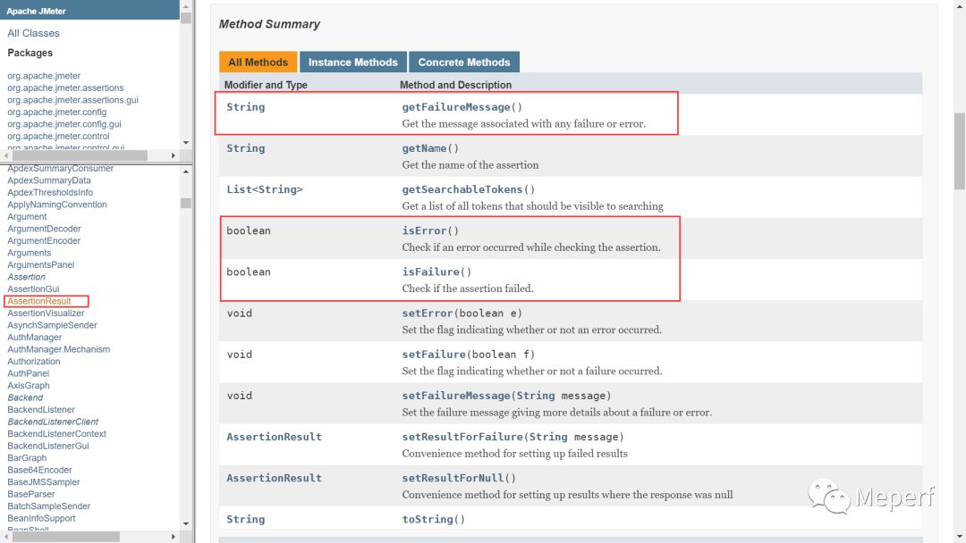Select AssertionResult in the class list
This screenshot has width=966, height=543.
pyautogui.click(x=39, y=301)
